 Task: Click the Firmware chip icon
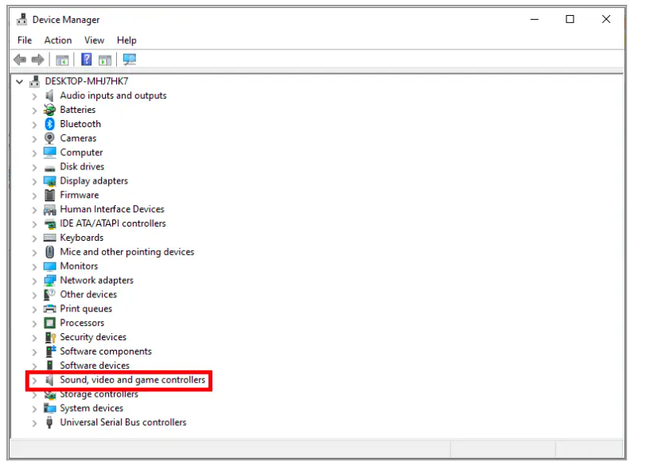(x=49, y=196)
